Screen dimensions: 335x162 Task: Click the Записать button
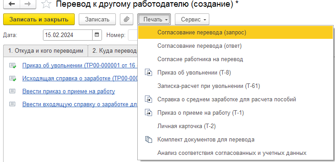pyautogui.click(x=97, y=19)
